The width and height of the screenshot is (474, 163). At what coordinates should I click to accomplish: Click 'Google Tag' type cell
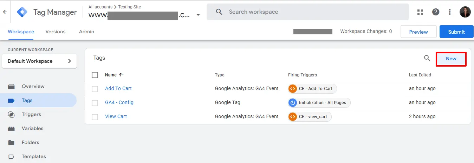coord(228,102)
